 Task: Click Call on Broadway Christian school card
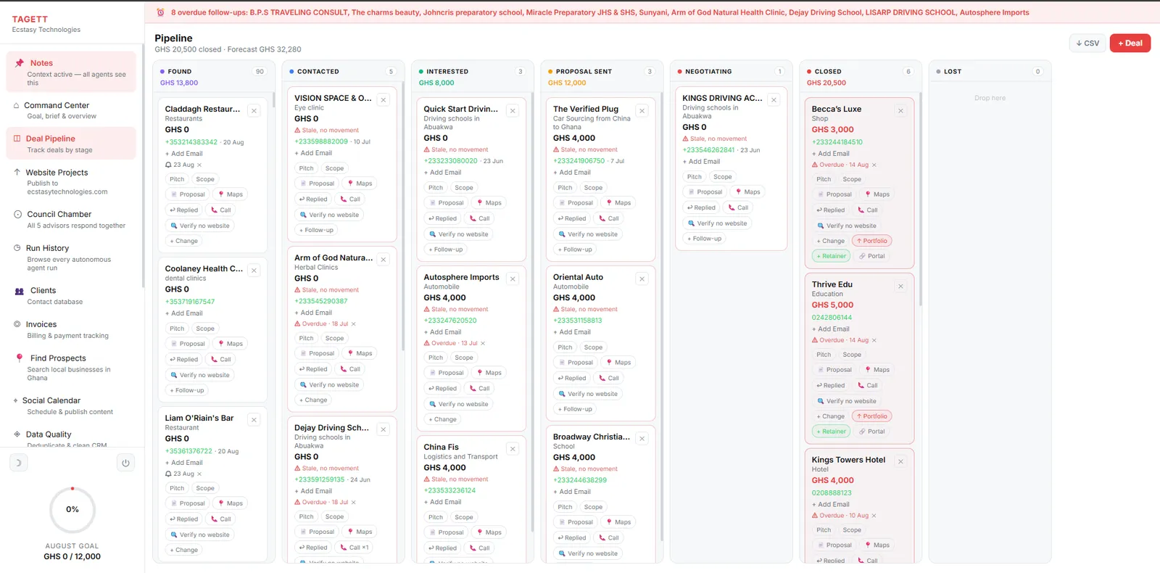(x=608, y=538)
